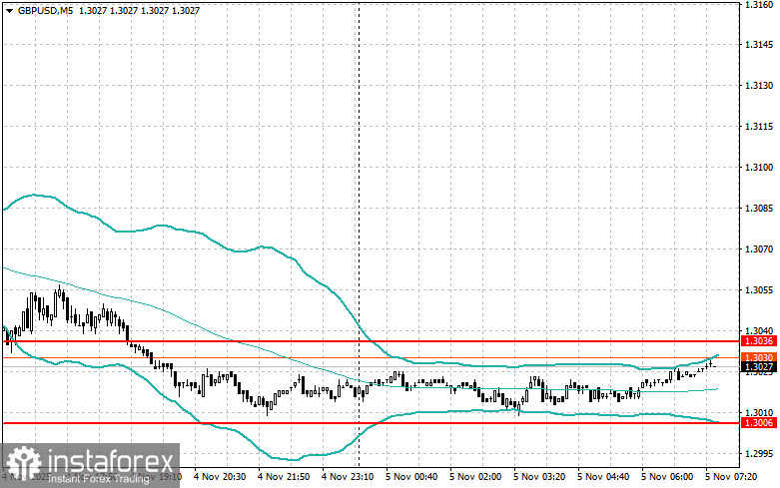Open the chart menu triangle beside GBPUSD,M5
The image size is (780, 488).
point(9,10)
